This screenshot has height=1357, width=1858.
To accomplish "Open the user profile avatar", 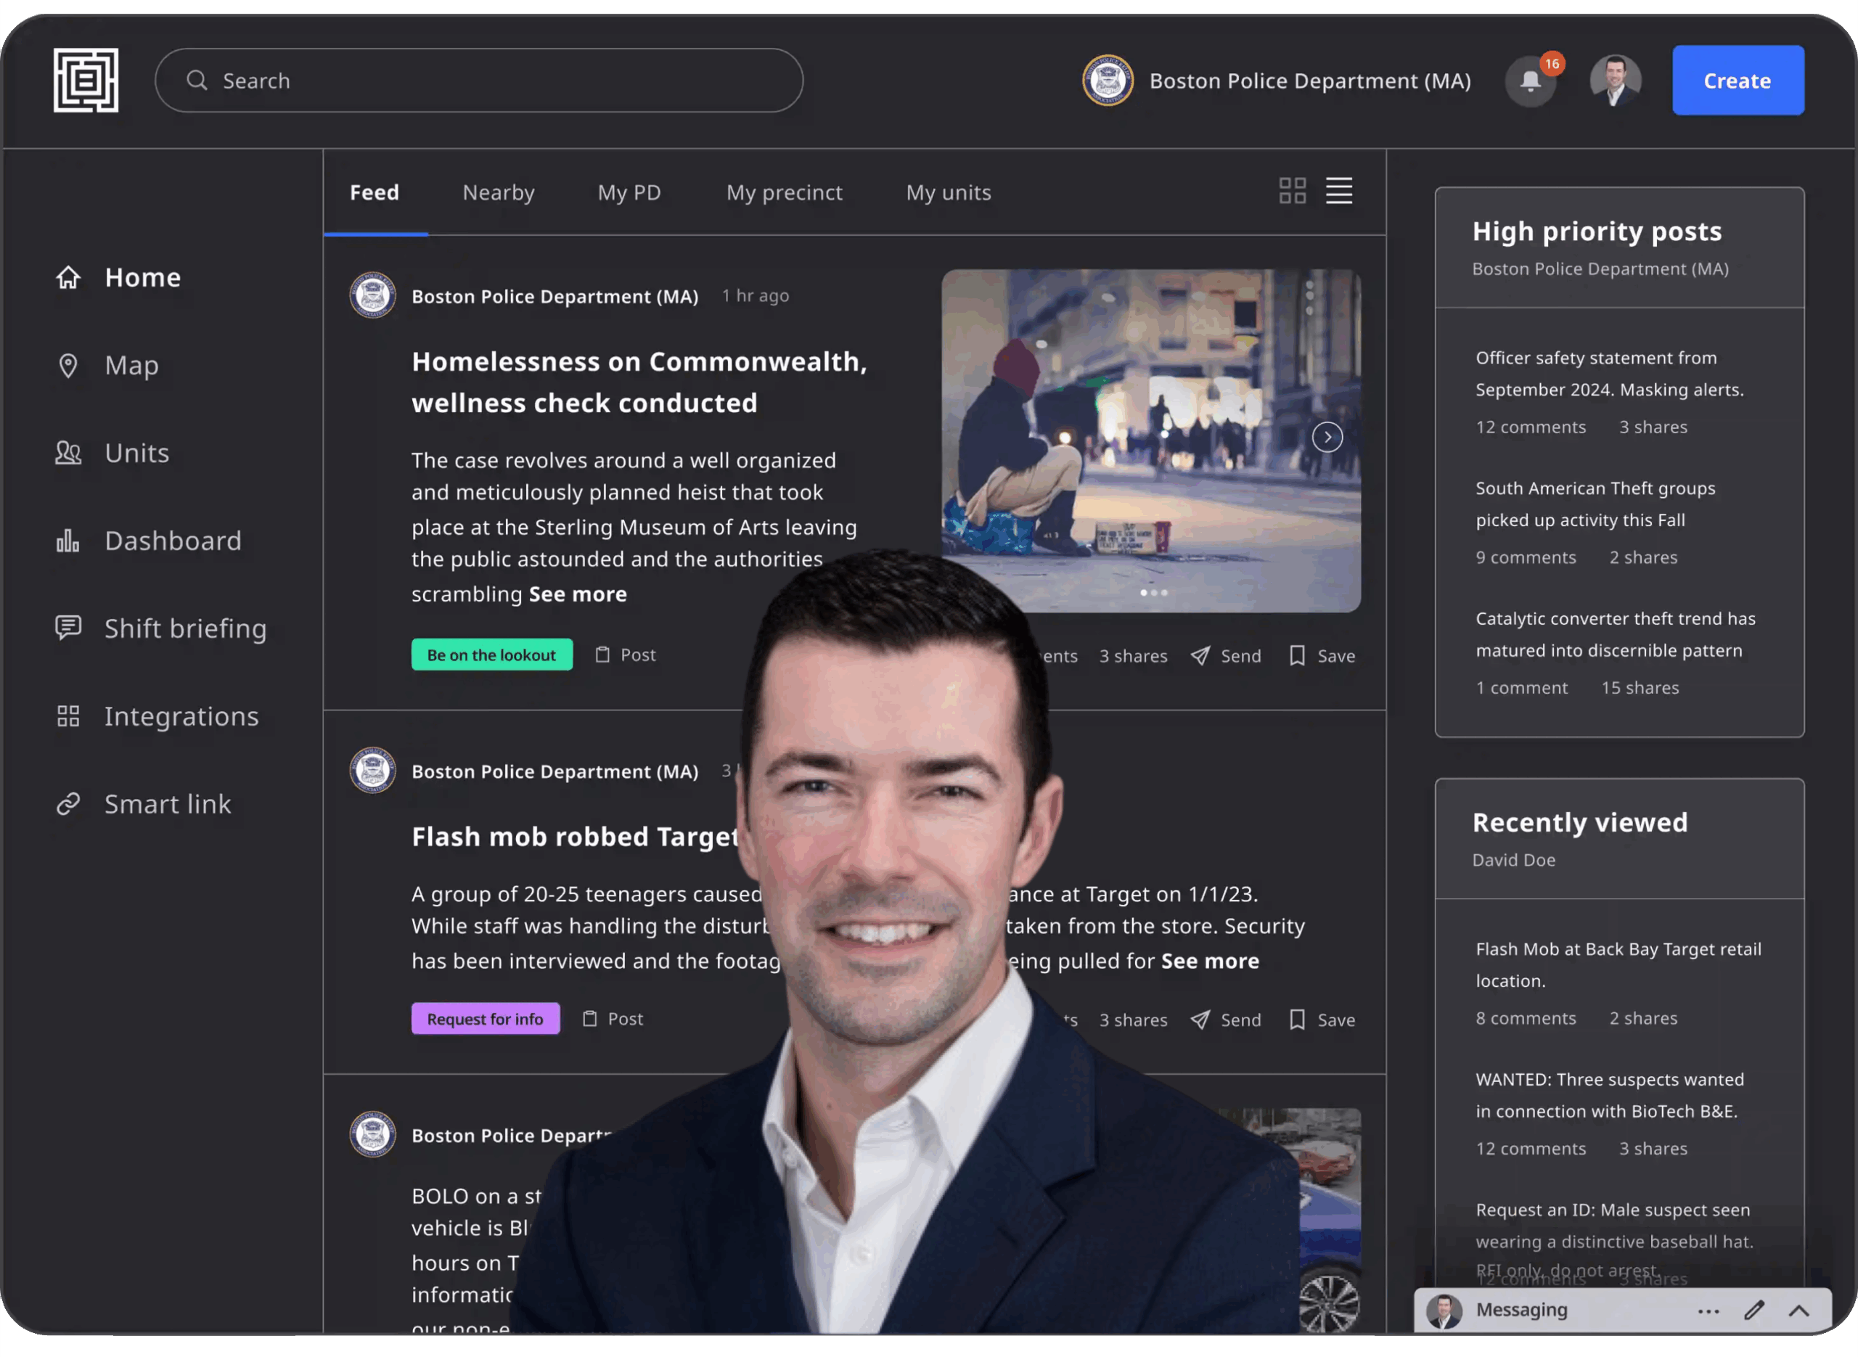I will (1616, 81).
